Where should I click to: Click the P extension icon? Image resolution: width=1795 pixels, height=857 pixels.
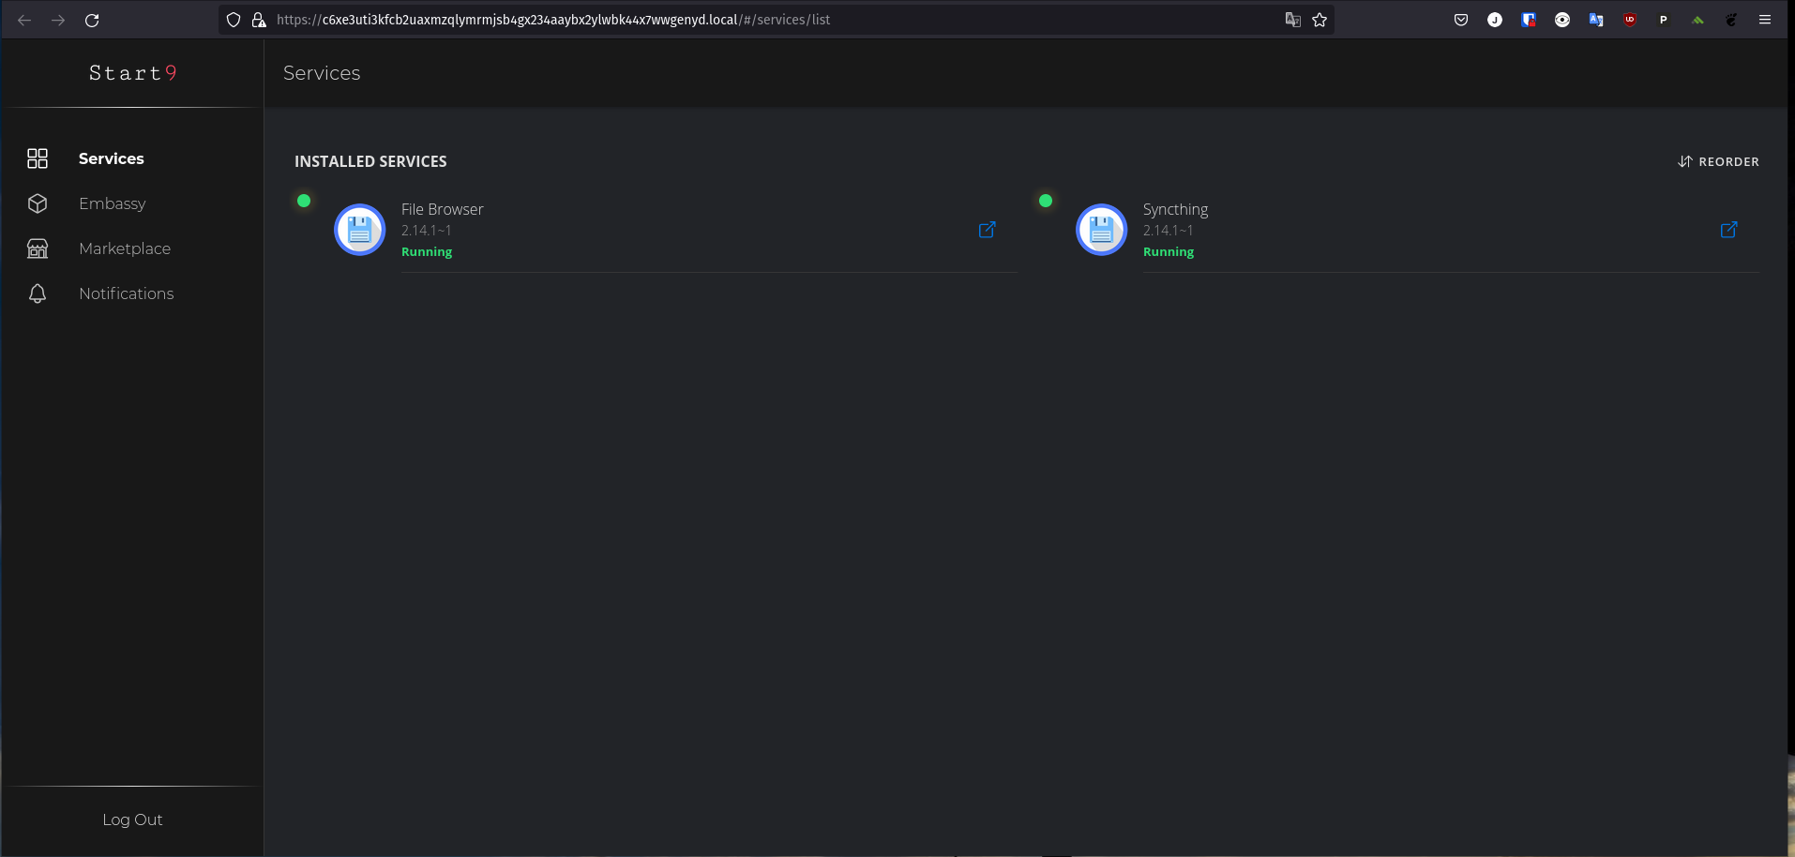pyautogui.click(x=1664, y=20)
